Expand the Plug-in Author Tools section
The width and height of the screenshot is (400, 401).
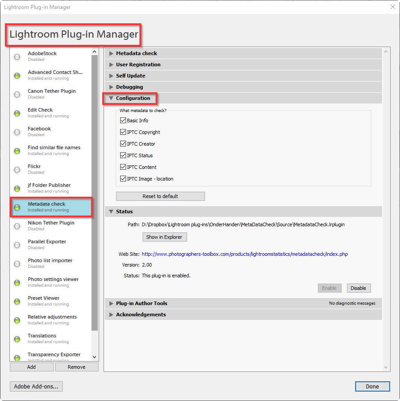111,303
